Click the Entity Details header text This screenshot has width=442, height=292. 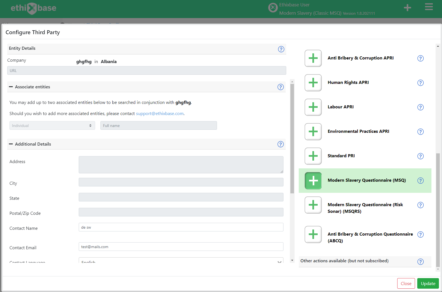[x=22, y=48]
